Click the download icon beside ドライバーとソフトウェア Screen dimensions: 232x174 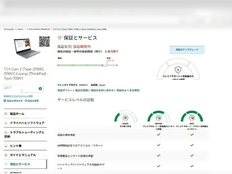click(6, 123)
